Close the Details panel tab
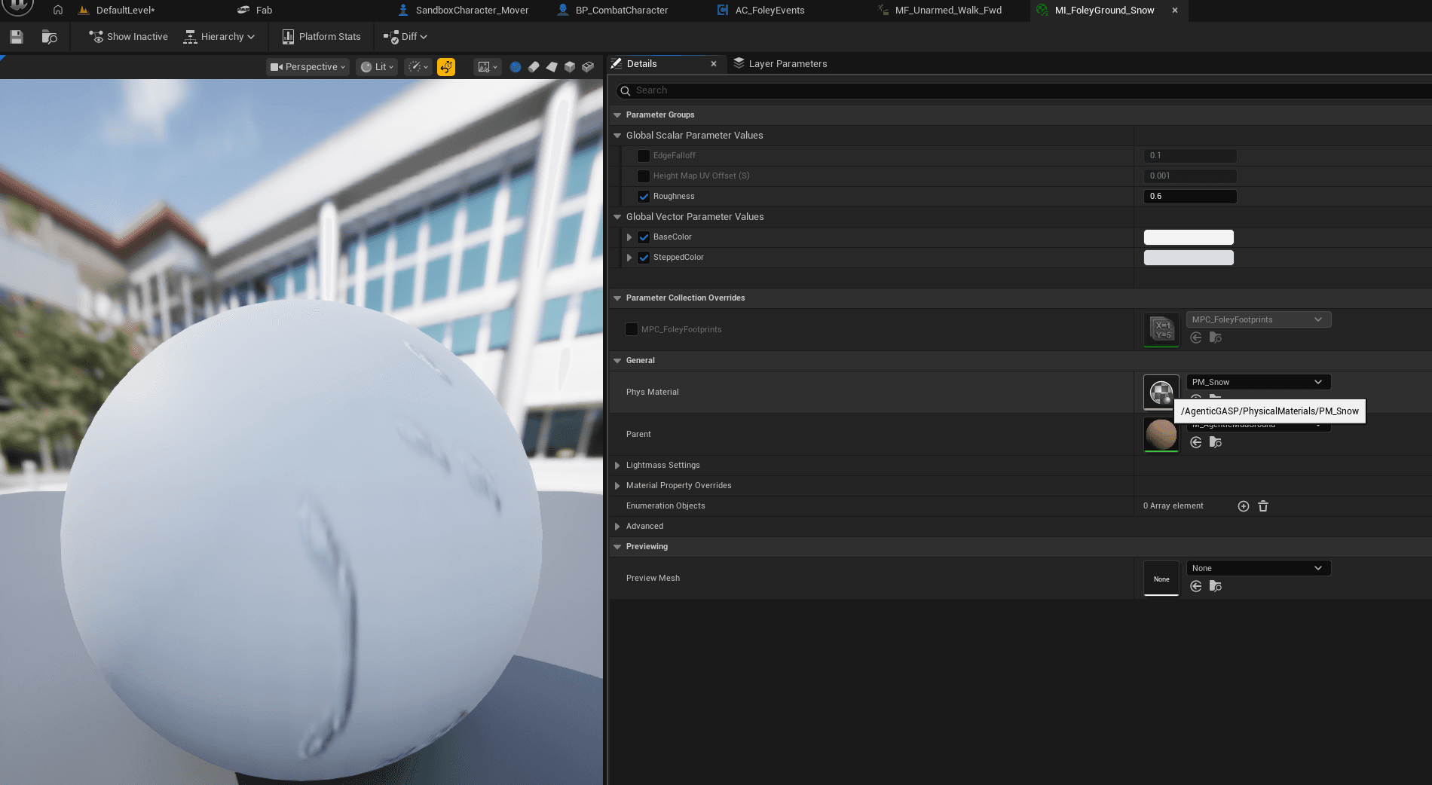Screen dimensions: 1432x785 click(714, 64)
